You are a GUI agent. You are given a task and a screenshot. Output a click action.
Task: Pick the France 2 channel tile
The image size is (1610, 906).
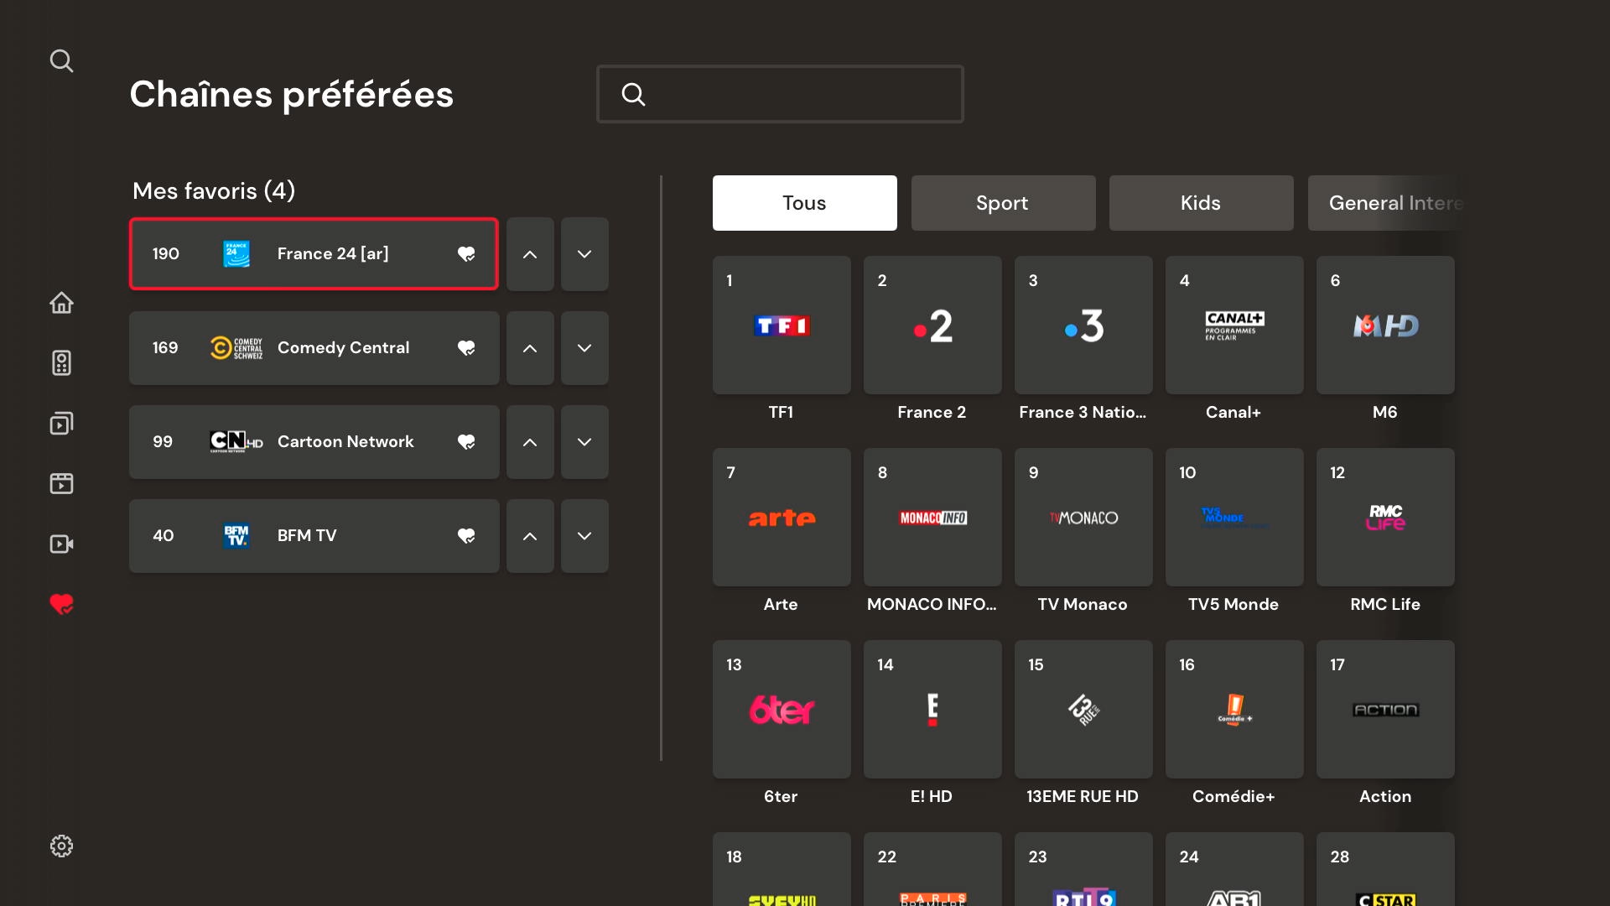[932, 325]
